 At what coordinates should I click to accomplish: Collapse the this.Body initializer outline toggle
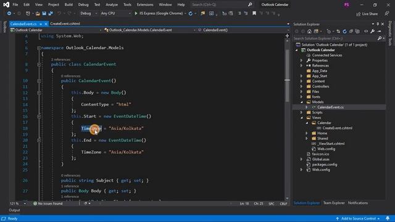(39, 92)
